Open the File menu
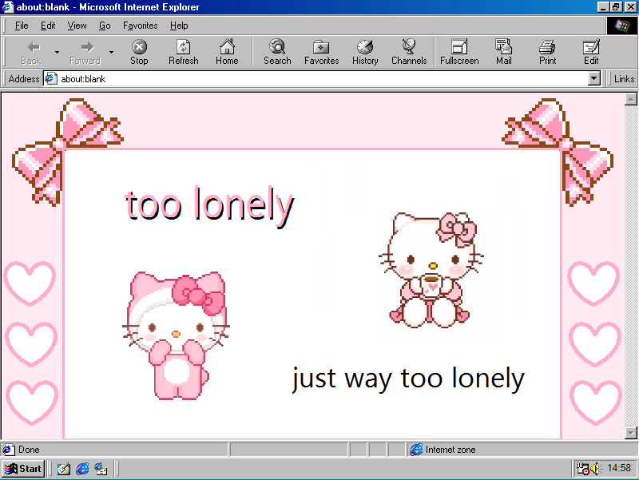Viewport: 639px width, 480px height. tap(22, 26)
